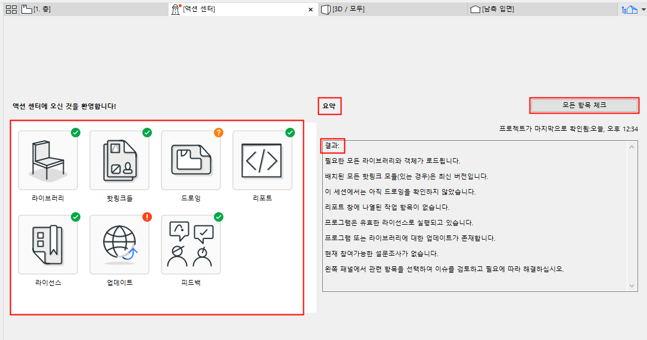The width and height of the screenshot is (647, 340).
Task: Click the 라이브러리 label text
Action: [48, 199]
